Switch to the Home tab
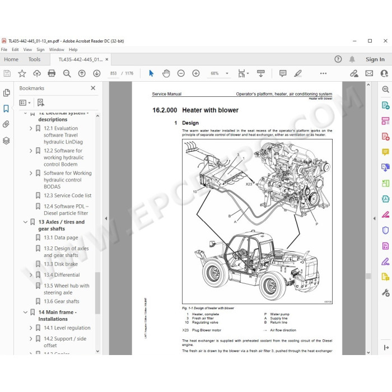Image resolution: width=392 pixels, height=392 pixels. pyautogui.click(x=11, y=59)
